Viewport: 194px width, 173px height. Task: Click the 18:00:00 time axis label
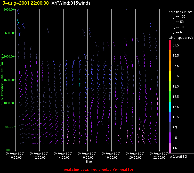click(x=111, y=158)
